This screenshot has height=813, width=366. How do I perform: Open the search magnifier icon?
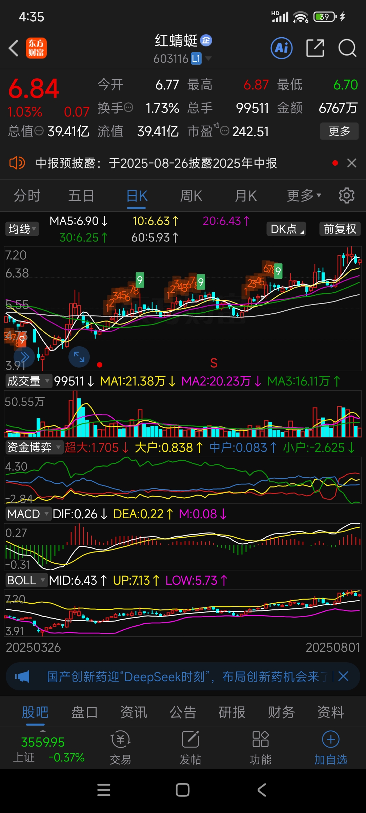click(347, 48)
